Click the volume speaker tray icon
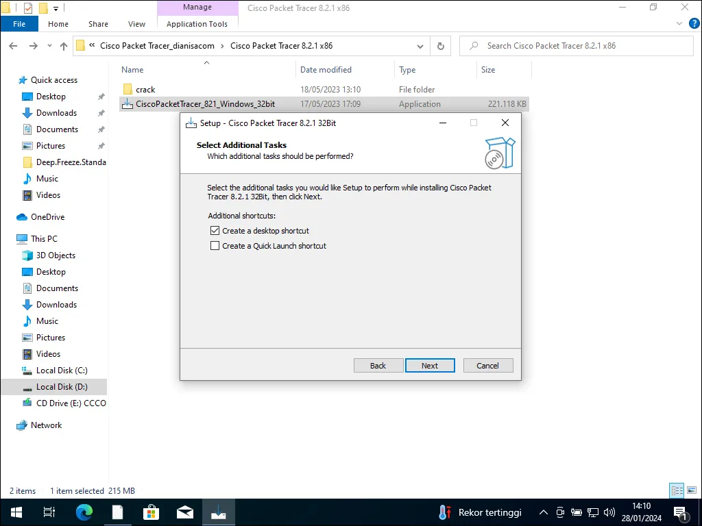 coord(609,512)
